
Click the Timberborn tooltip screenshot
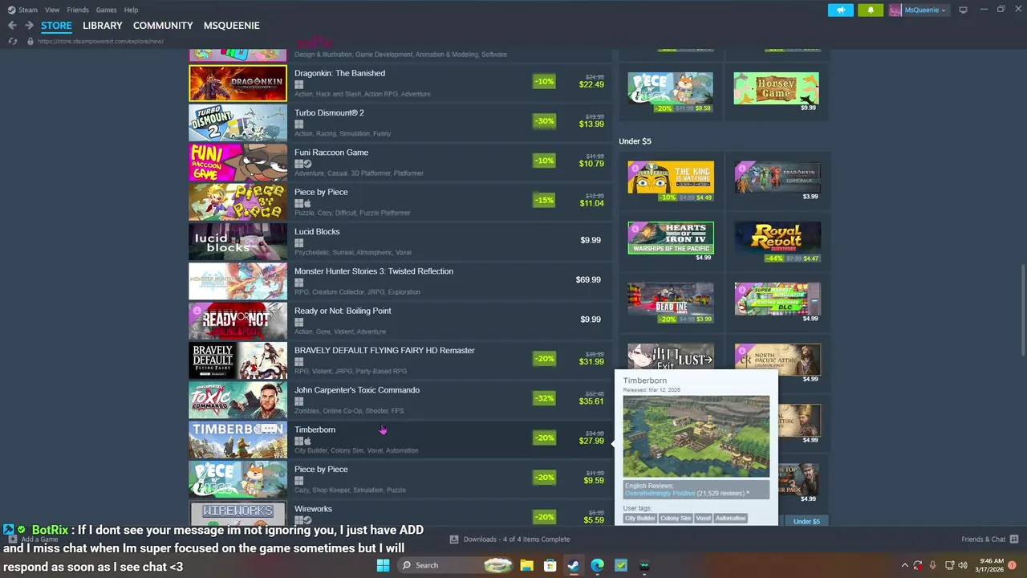point(696,437)
